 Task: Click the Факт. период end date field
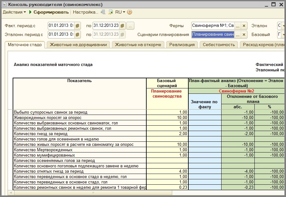click(x=106, y=26)
